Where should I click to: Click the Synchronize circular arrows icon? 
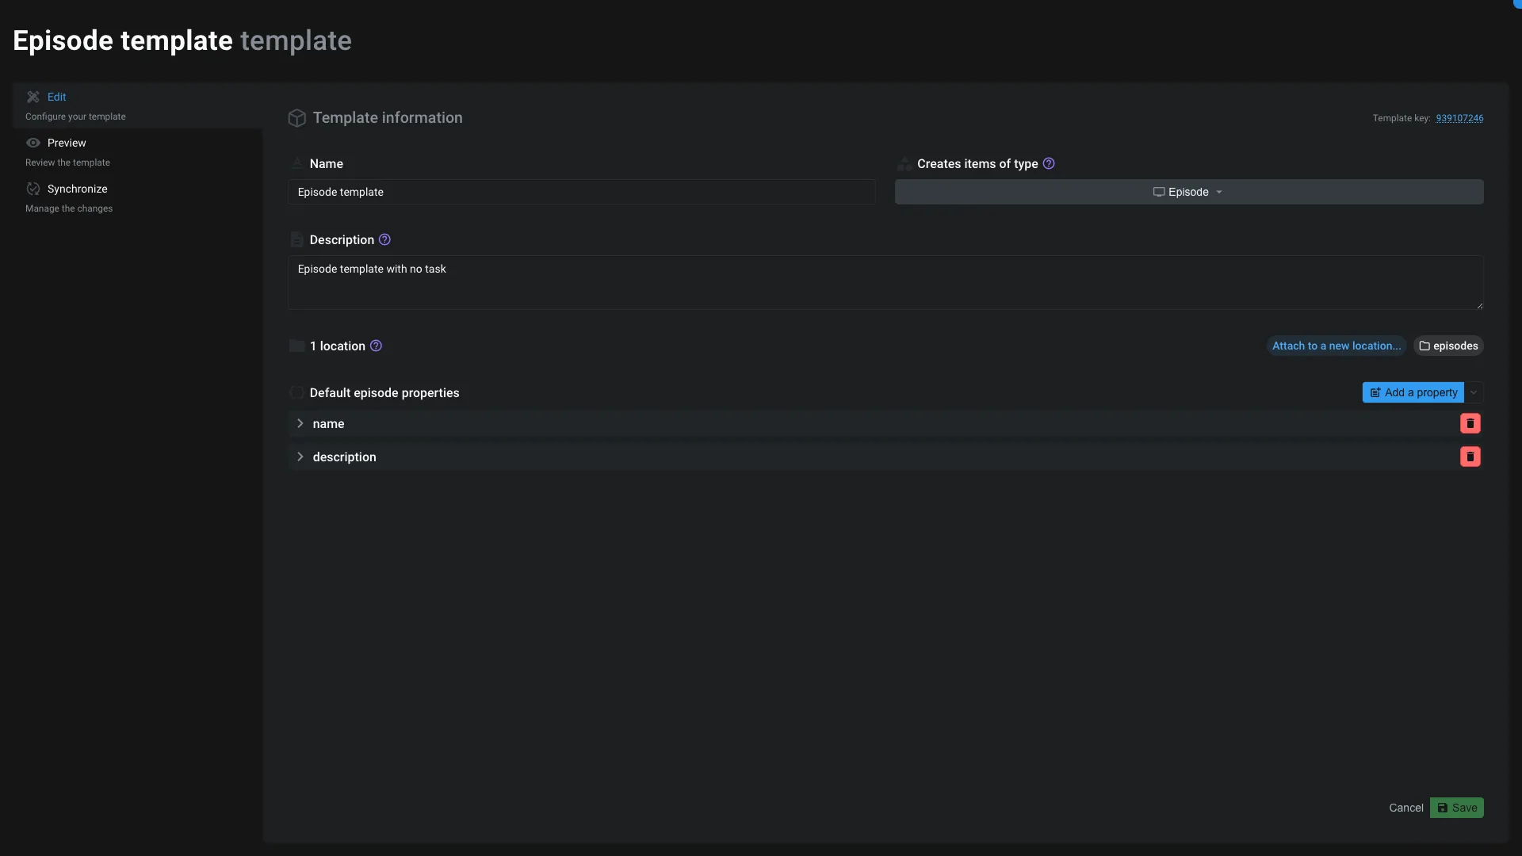(33, 189)
